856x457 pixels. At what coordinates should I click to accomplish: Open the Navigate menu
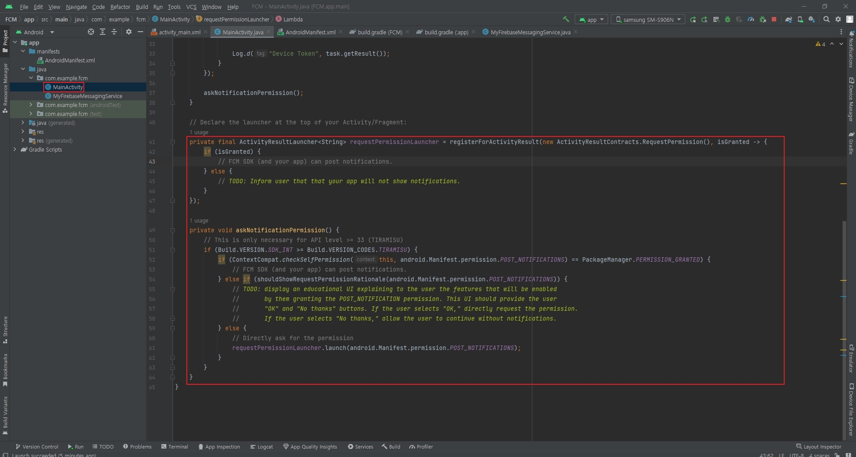click(x=76, y=7)
